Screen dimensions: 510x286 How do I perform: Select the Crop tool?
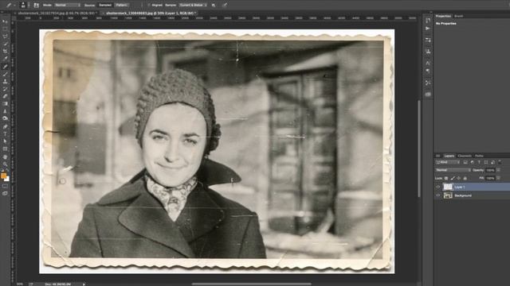pos(5,51)
